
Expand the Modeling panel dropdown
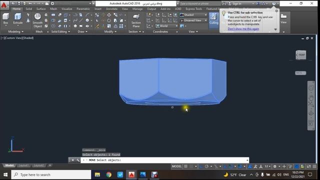(x=15, y=31)
